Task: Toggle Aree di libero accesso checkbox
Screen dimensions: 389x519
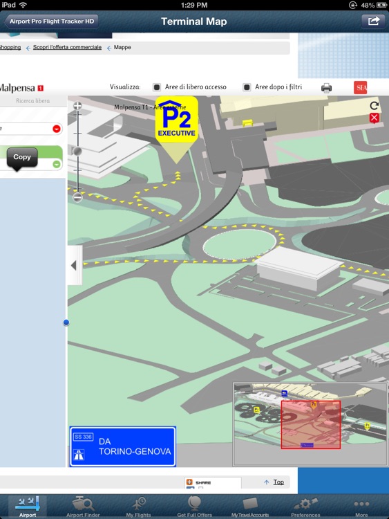Action: [157, 87]
